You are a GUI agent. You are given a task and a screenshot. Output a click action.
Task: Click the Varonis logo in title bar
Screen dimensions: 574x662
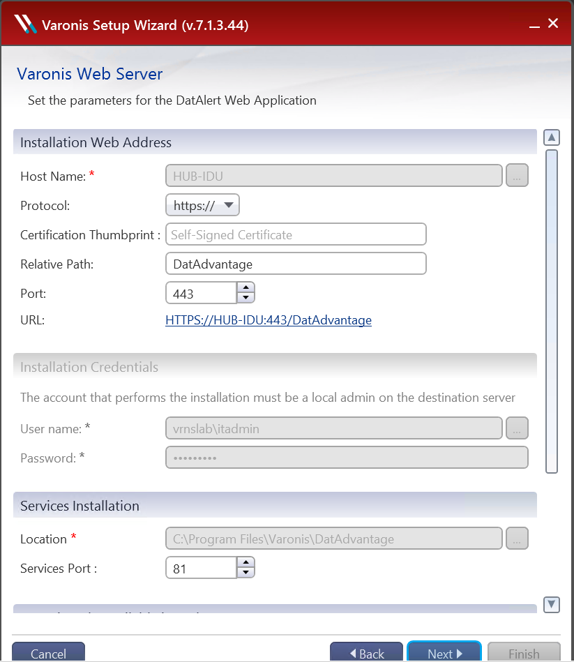pos(25,24)
